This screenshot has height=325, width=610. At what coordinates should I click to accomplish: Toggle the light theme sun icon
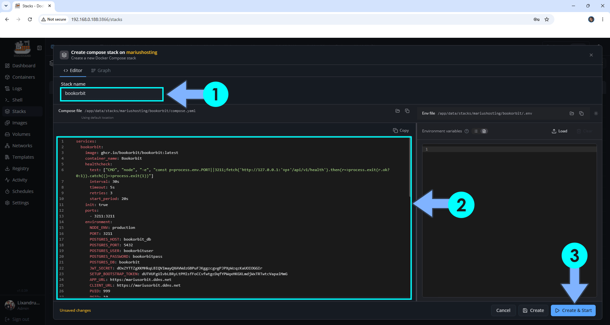pos(596,113)
